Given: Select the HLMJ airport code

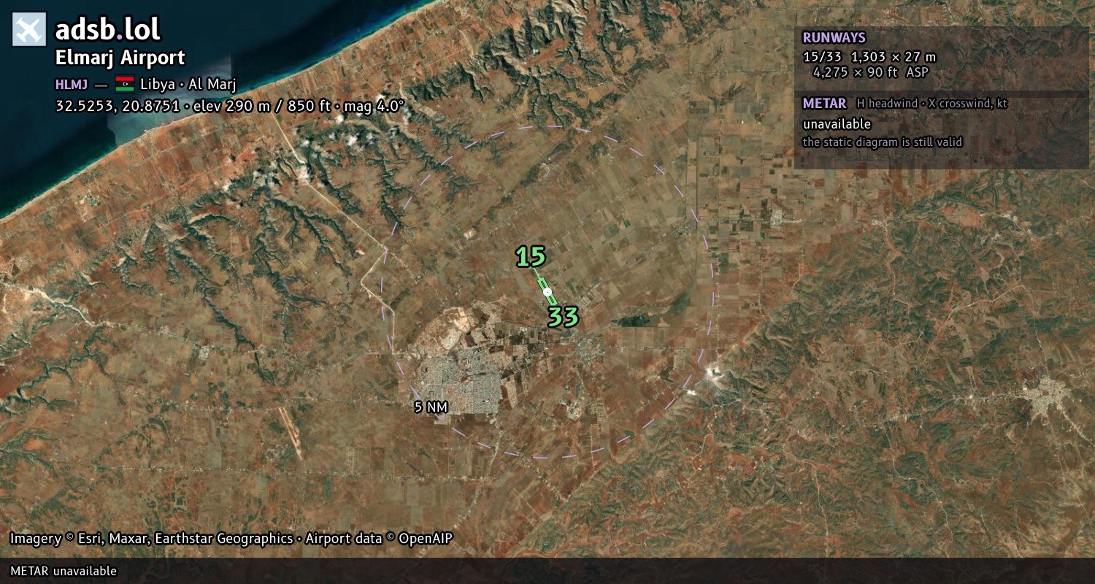Looking at the screenshot, I should 72,85.
